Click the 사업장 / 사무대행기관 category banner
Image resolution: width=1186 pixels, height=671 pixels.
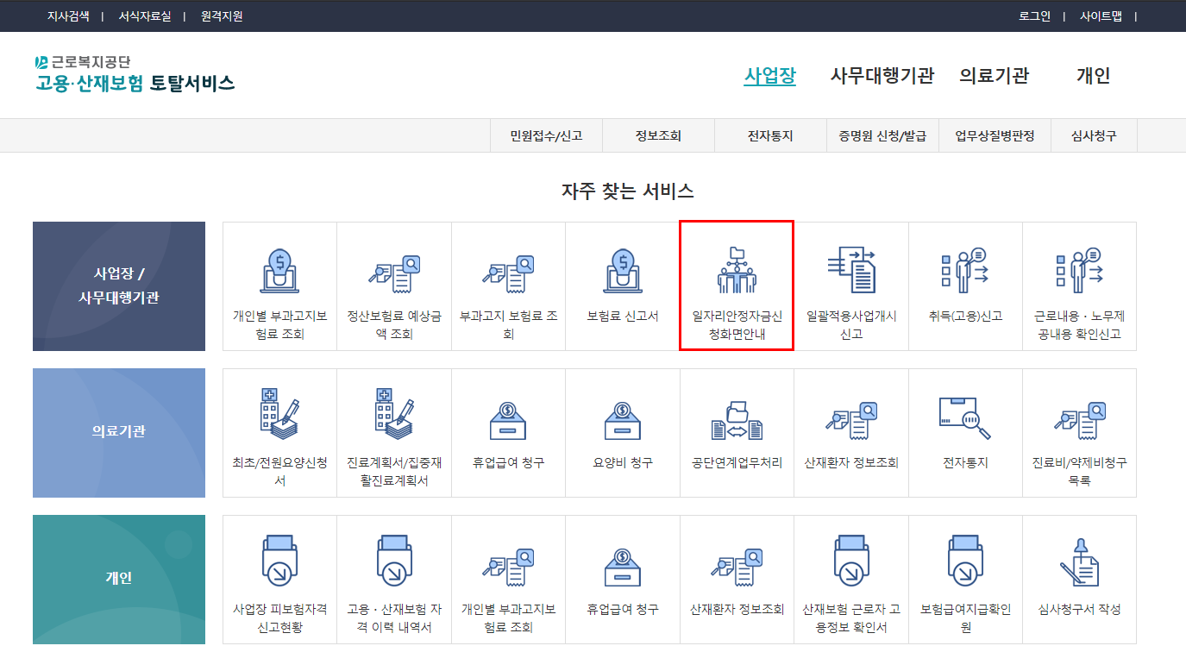tap(119, 286)
